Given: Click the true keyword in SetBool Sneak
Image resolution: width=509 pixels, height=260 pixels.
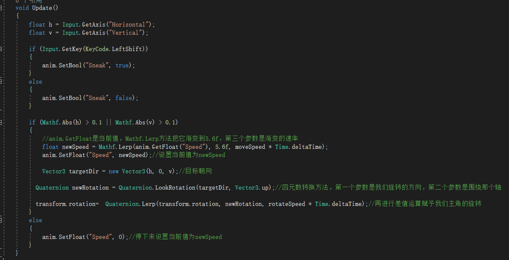Looking at the screenshot, I should (122, 65).
